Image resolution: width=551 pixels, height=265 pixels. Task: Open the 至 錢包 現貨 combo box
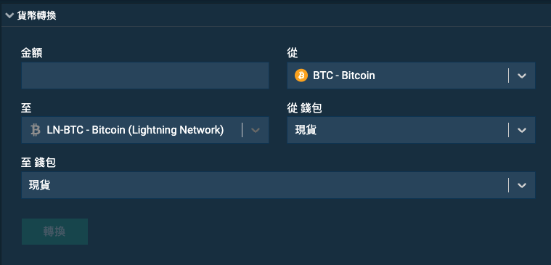tap(278, 185)
